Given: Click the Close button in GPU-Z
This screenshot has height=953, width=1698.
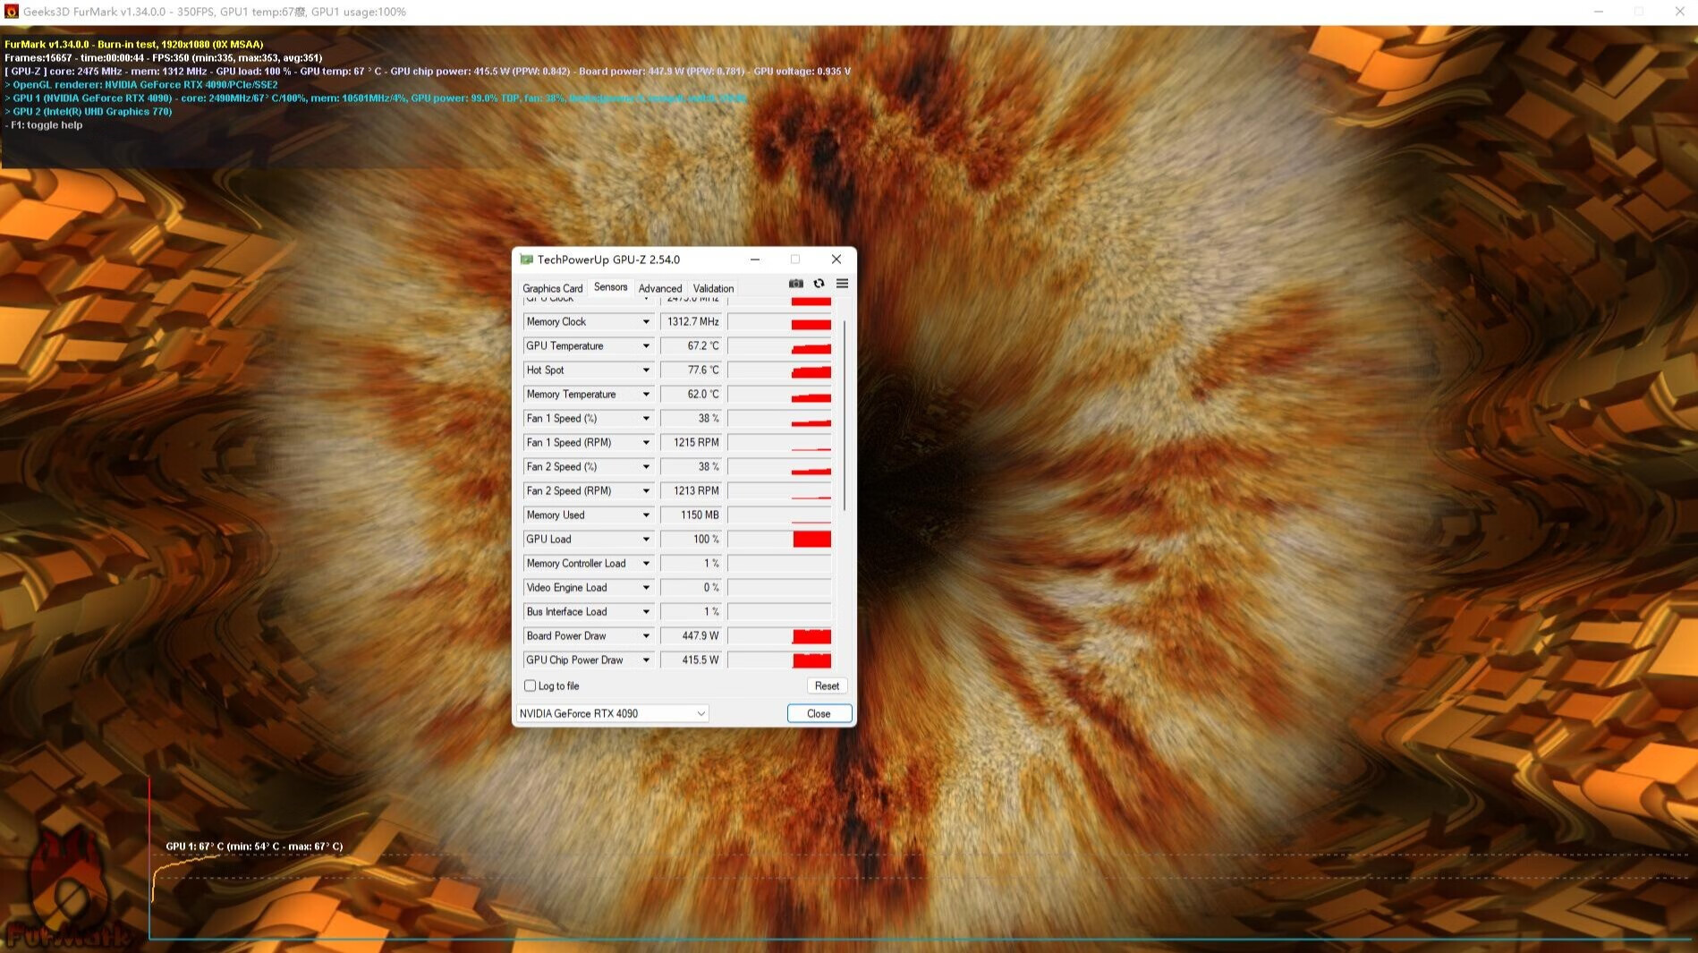Looking at the screenshot, I should (819, 713).
